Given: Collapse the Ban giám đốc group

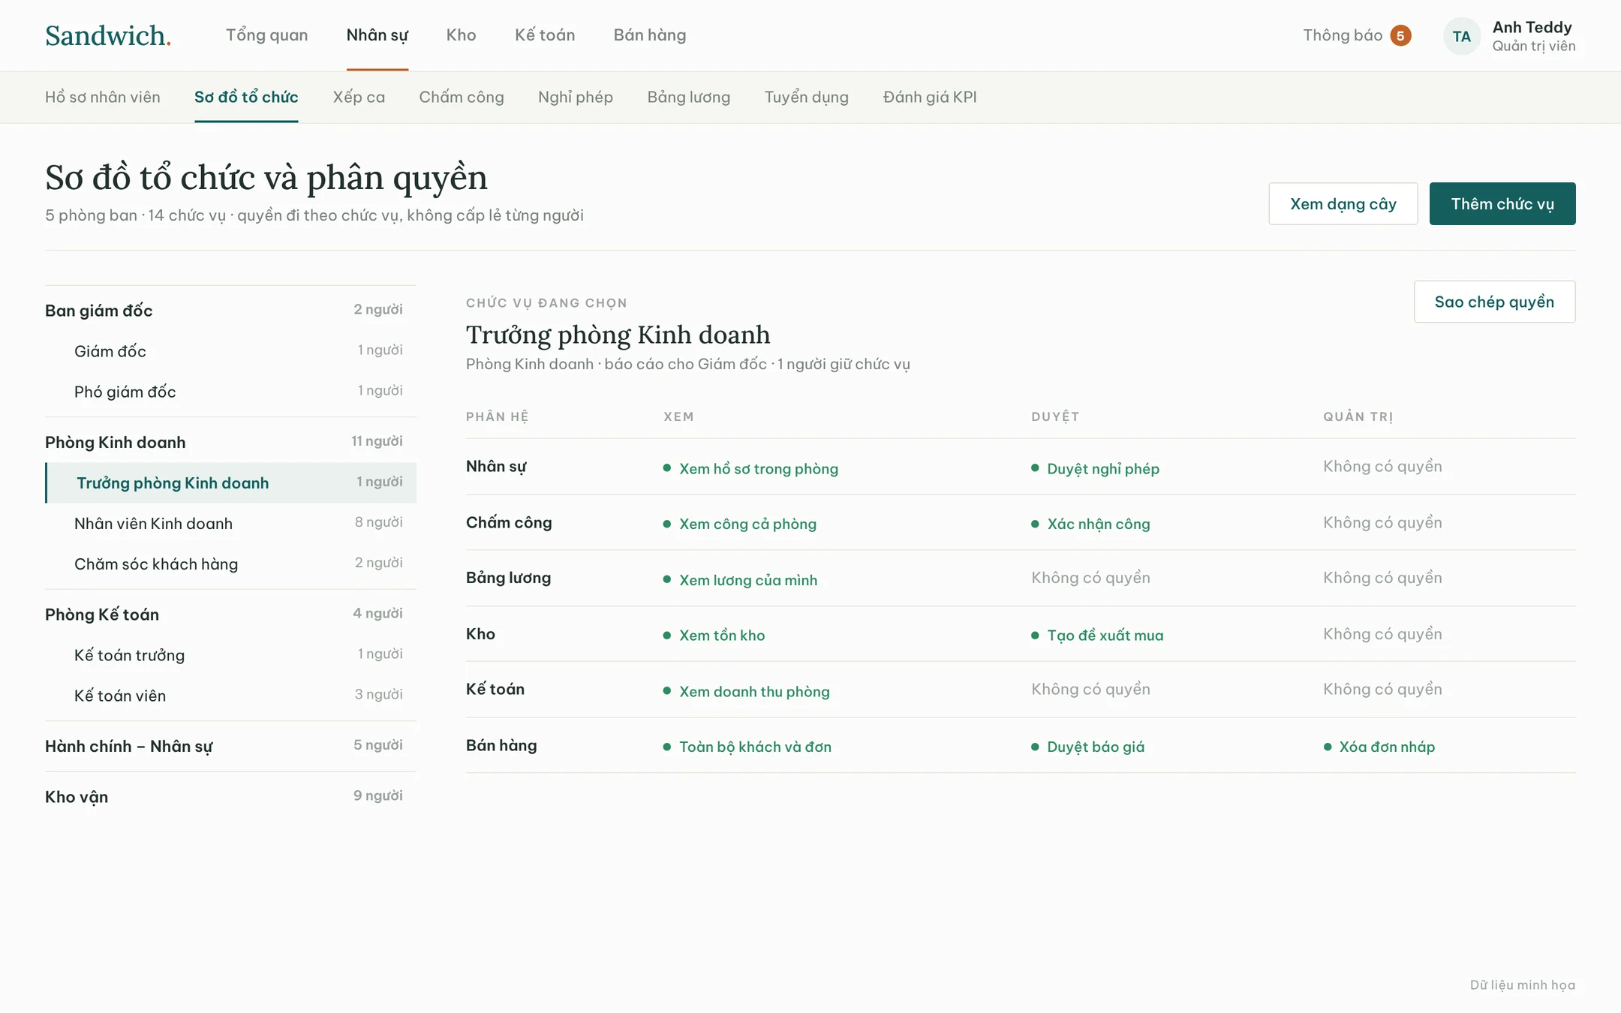Looking at the screenshot, I should [x=230, y=310].
